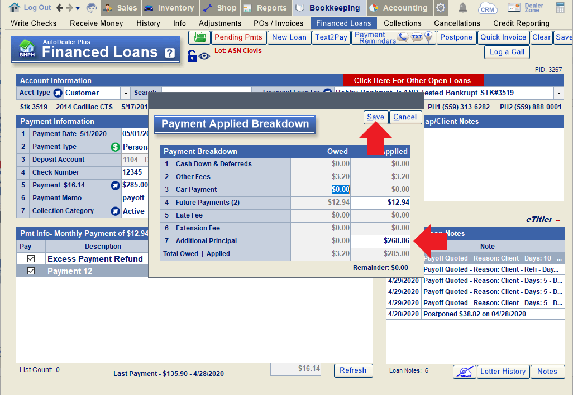Click the Clear button
Image resolution: width=573 pixels, height=395 pixels.
point(541,37)
